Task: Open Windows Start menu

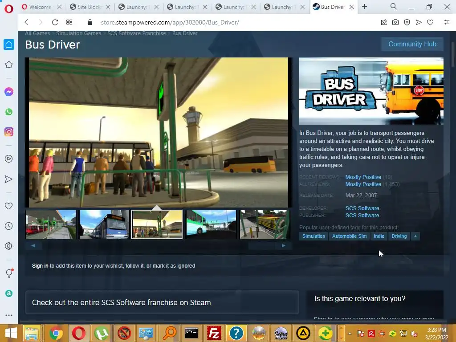Action: [x=11, y=333]
